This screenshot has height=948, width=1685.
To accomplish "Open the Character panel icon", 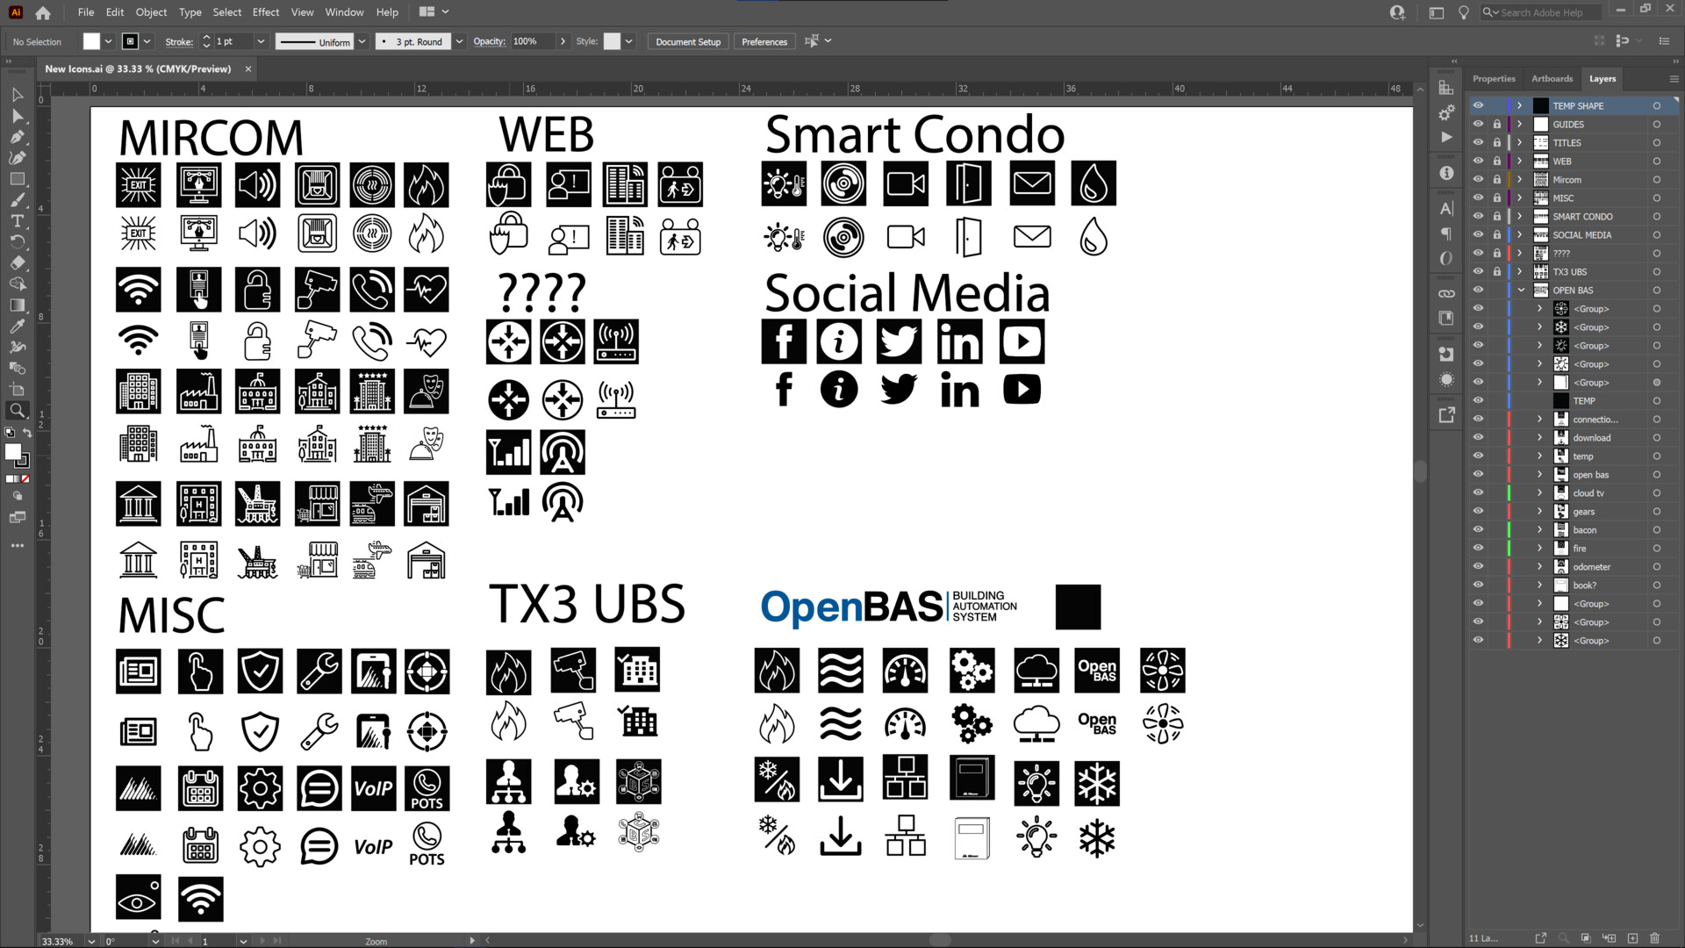I will click(x=1446, y=209).
